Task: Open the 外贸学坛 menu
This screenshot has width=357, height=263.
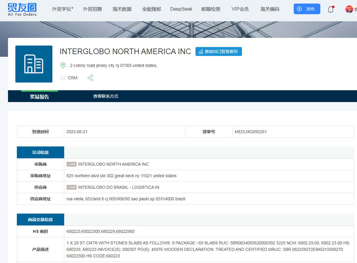Action: (62, 9)
